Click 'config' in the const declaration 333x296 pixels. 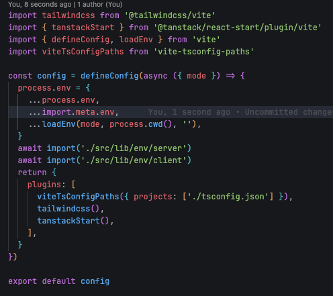(52, 76)
